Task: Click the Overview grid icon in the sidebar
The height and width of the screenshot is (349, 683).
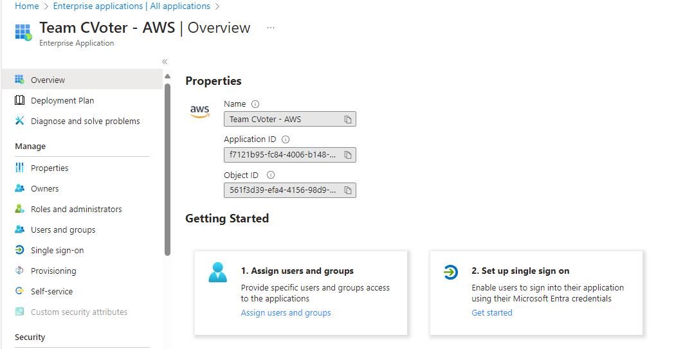Action: (19, 80)
